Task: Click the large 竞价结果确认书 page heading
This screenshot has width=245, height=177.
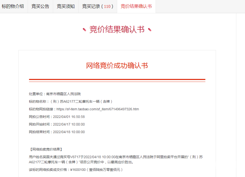Action: pos(117,29)
